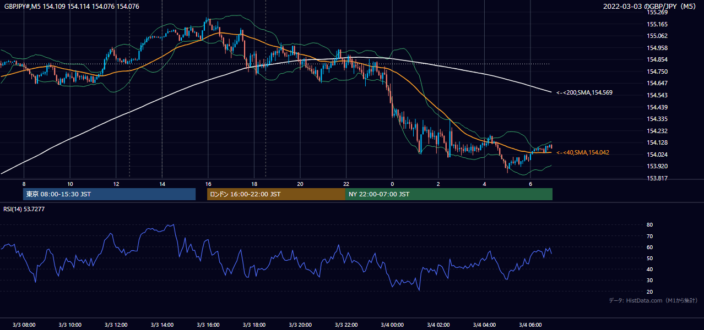Click the chart title '2022-03-03 のGBP/JPY (M5)'
This screenshot has height=330, width=704.
[x=651, y=7]
